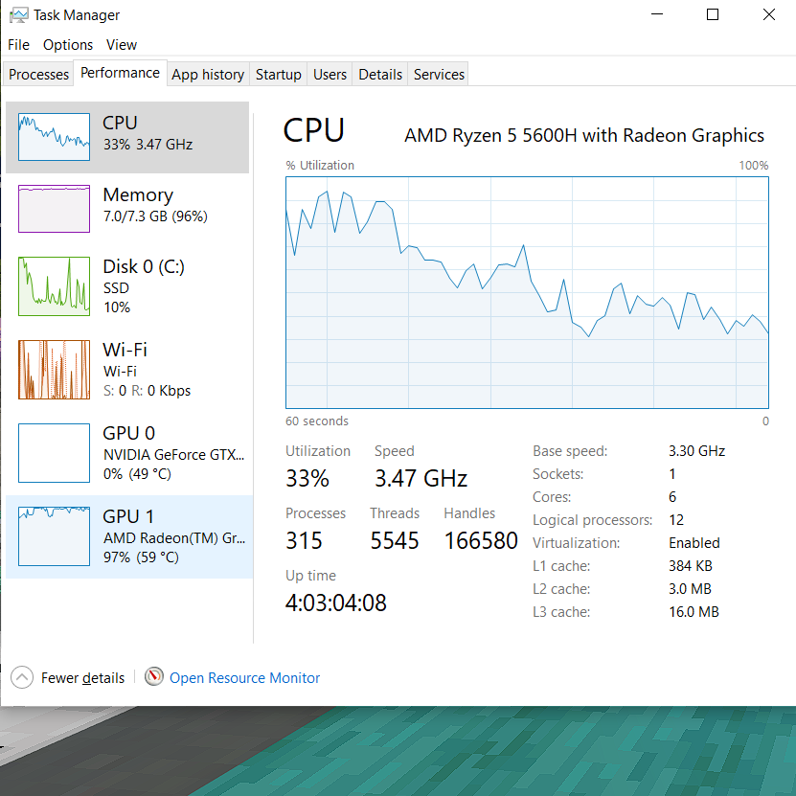Click the Resource Monitor gauge icon

(x=154, y=677)
